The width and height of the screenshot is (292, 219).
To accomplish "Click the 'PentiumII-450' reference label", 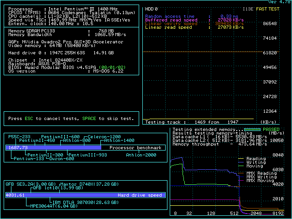I will [x=37, y=141].
